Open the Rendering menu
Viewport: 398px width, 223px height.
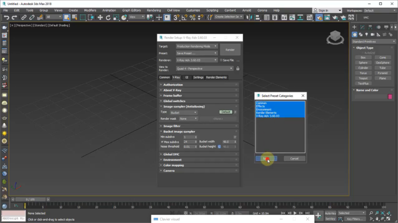[153, 10]
